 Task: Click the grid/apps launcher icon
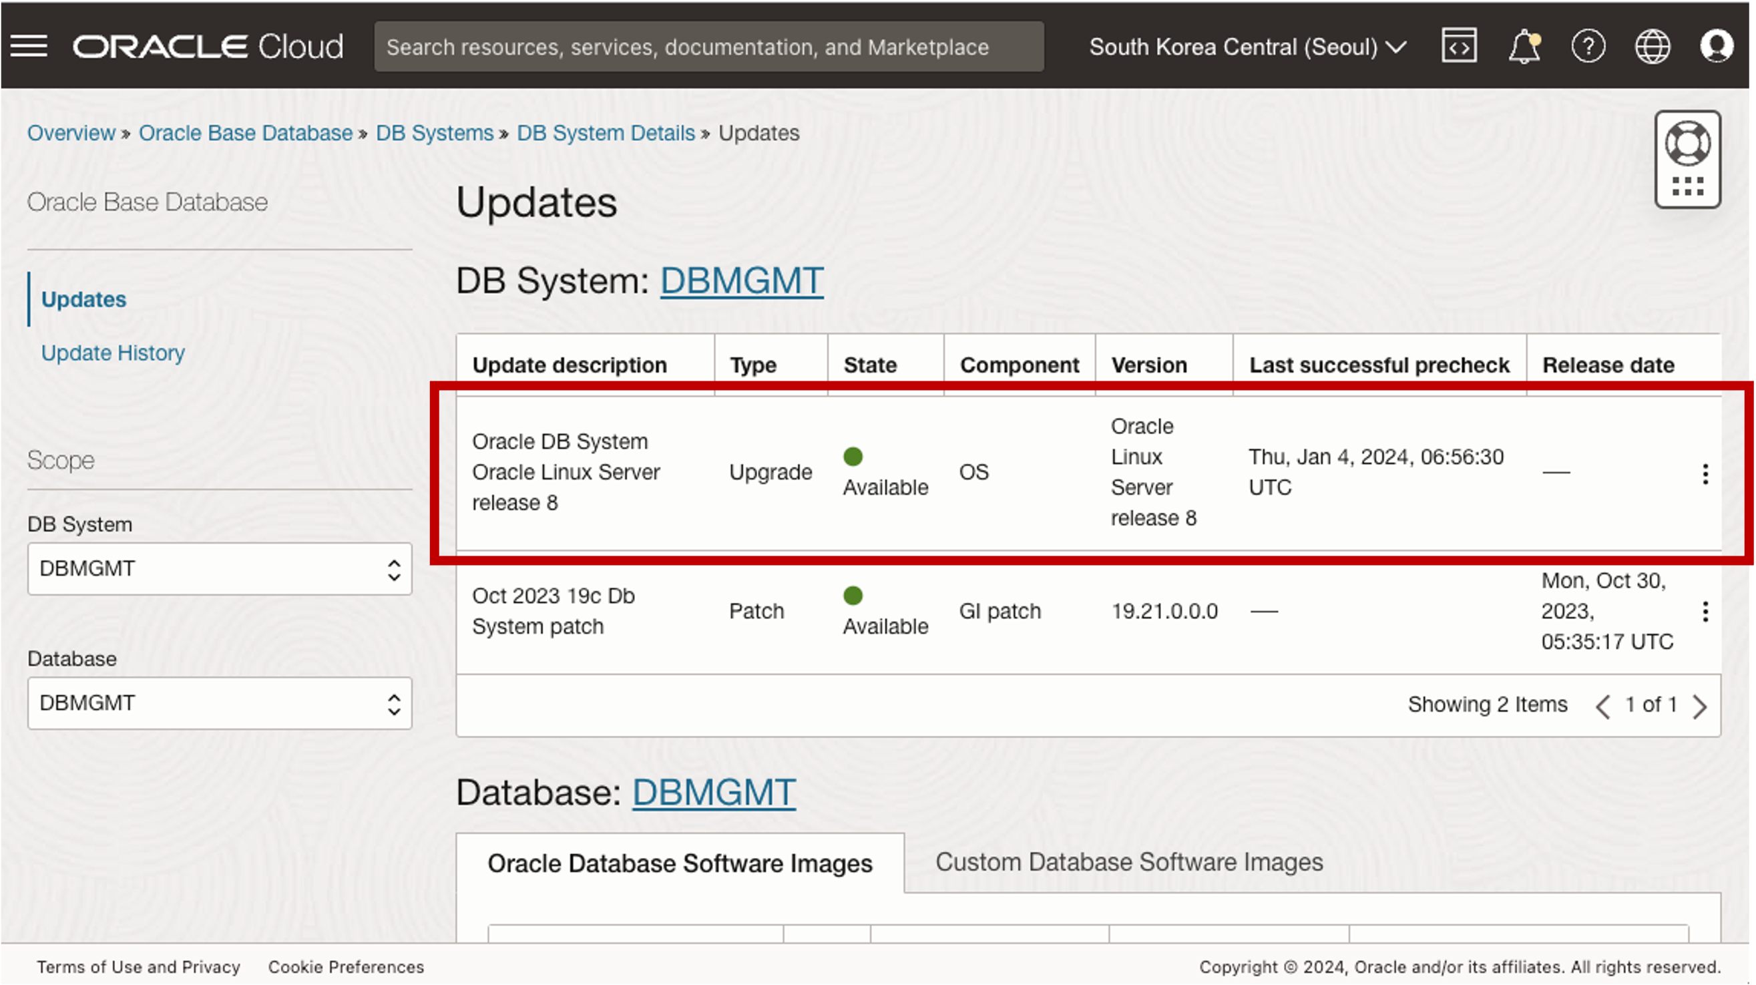tap(1690, 183)
